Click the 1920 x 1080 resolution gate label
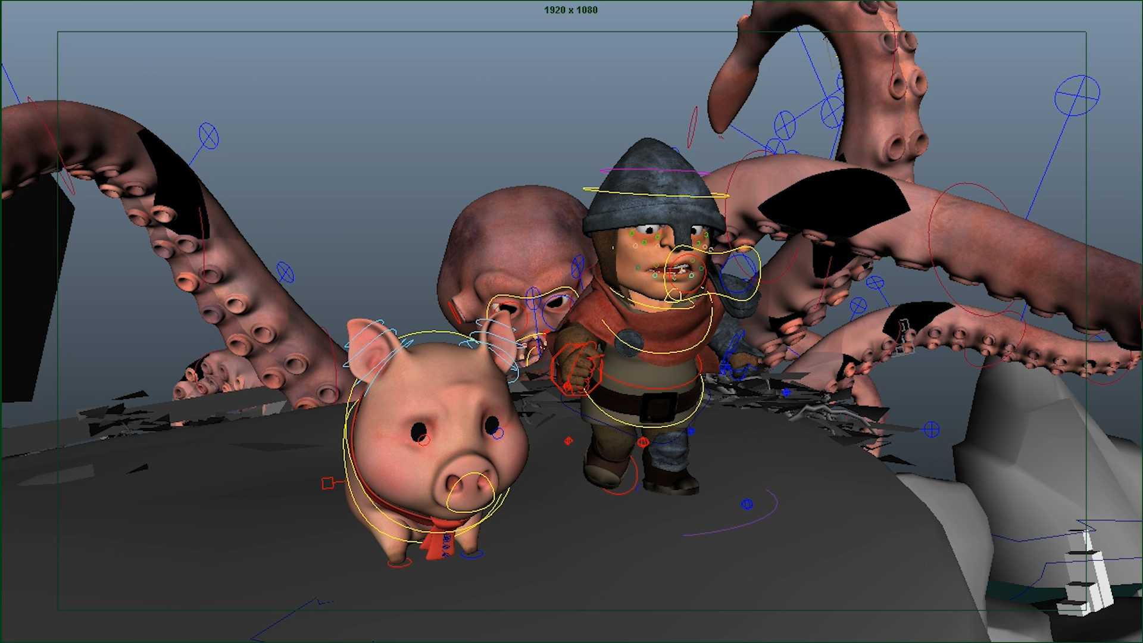Screen dimensions: 1143x643 (570, 10)
